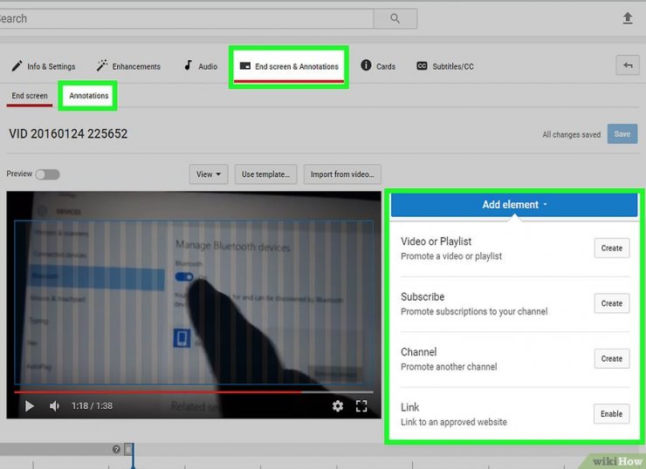Open the Subtitles/CC tab
This screenshot has width=646, height=469.
coord(445,66)
